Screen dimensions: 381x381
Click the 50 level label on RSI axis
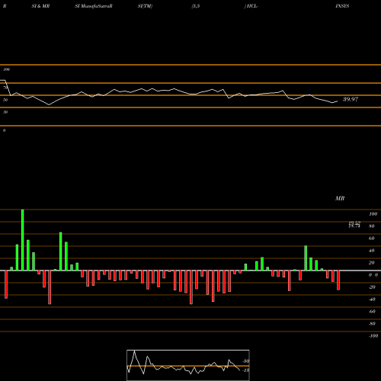click(5, 100)
